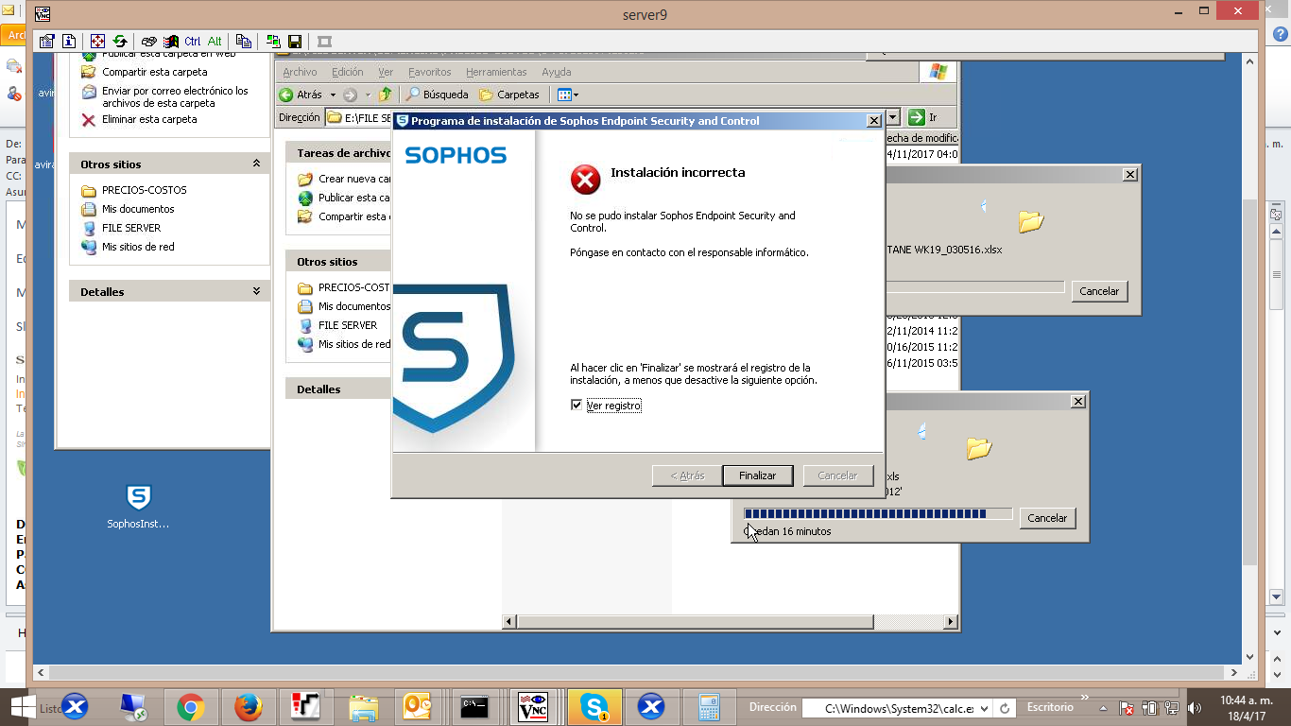
Task: Cancel the lower file copy with 16 minutes left
Action: tap(1047, 518)
